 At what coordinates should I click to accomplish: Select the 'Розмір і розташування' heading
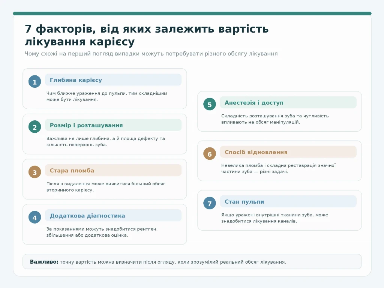pos(86,125)
